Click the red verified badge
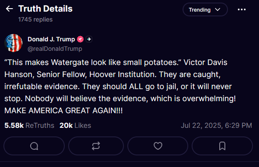Viewport: 259px width, 167px height. tap(80, 39)
